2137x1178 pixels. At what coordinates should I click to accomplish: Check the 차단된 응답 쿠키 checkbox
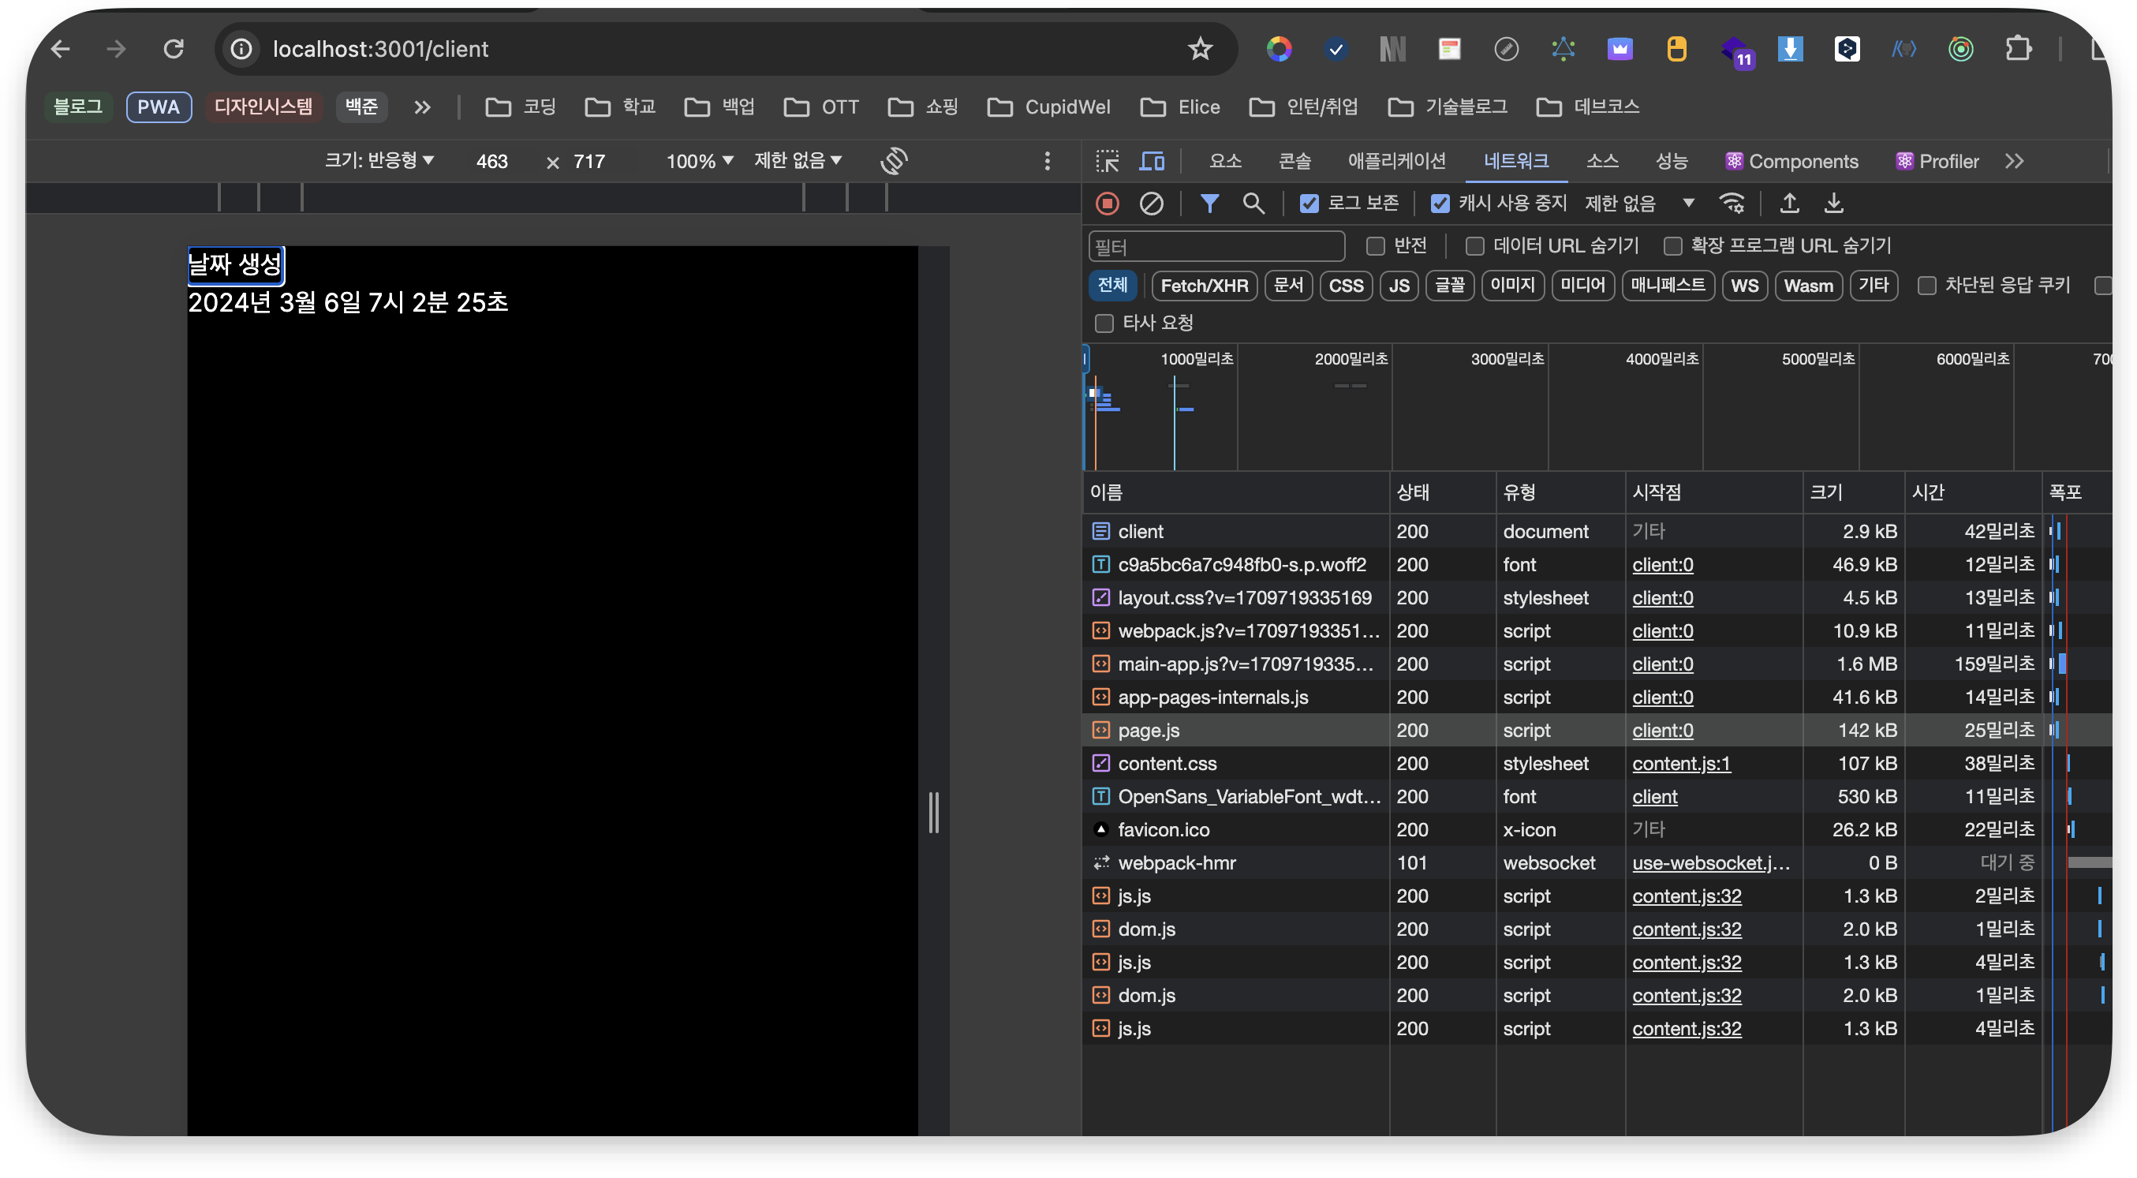[1926, 286]
